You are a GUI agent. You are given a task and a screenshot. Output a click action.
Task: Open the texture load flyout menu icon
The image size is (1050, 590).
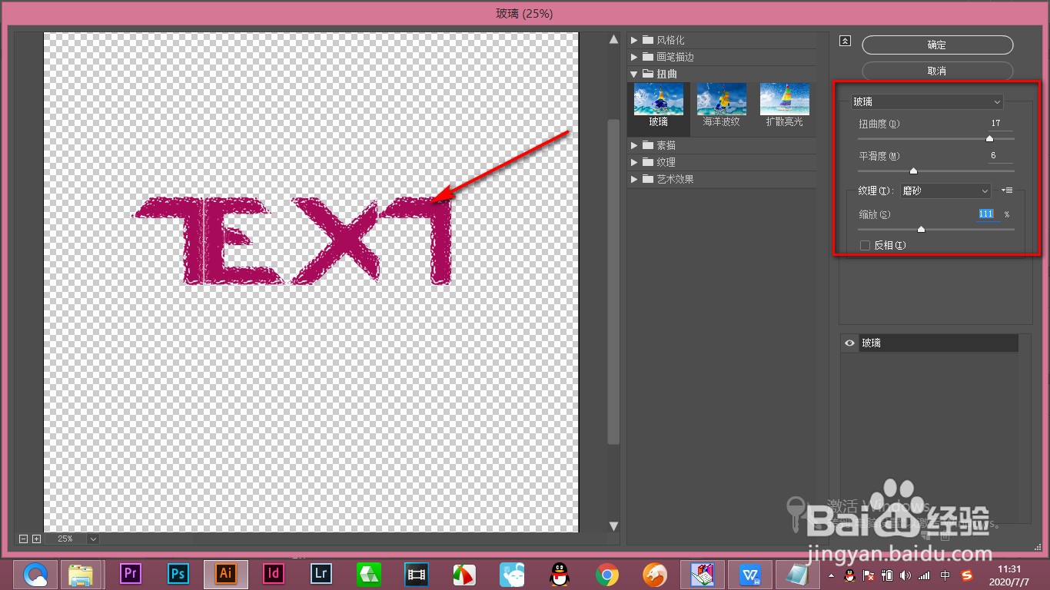tap(1008, 191)
